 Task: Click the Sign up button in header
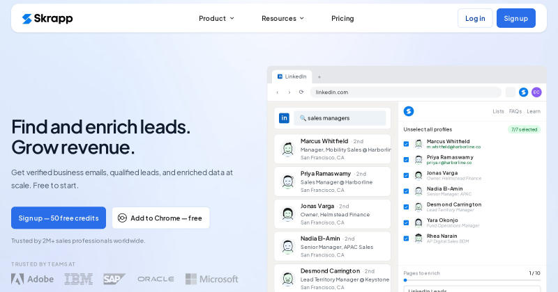[x=516, y=18]
